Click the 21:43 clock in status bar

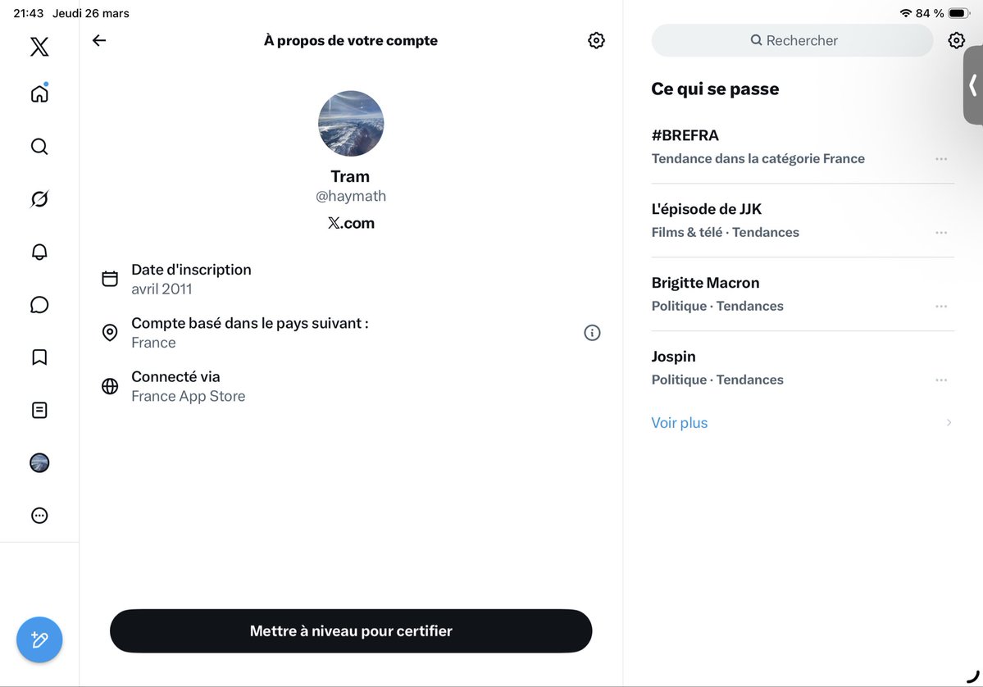[28, 13]
